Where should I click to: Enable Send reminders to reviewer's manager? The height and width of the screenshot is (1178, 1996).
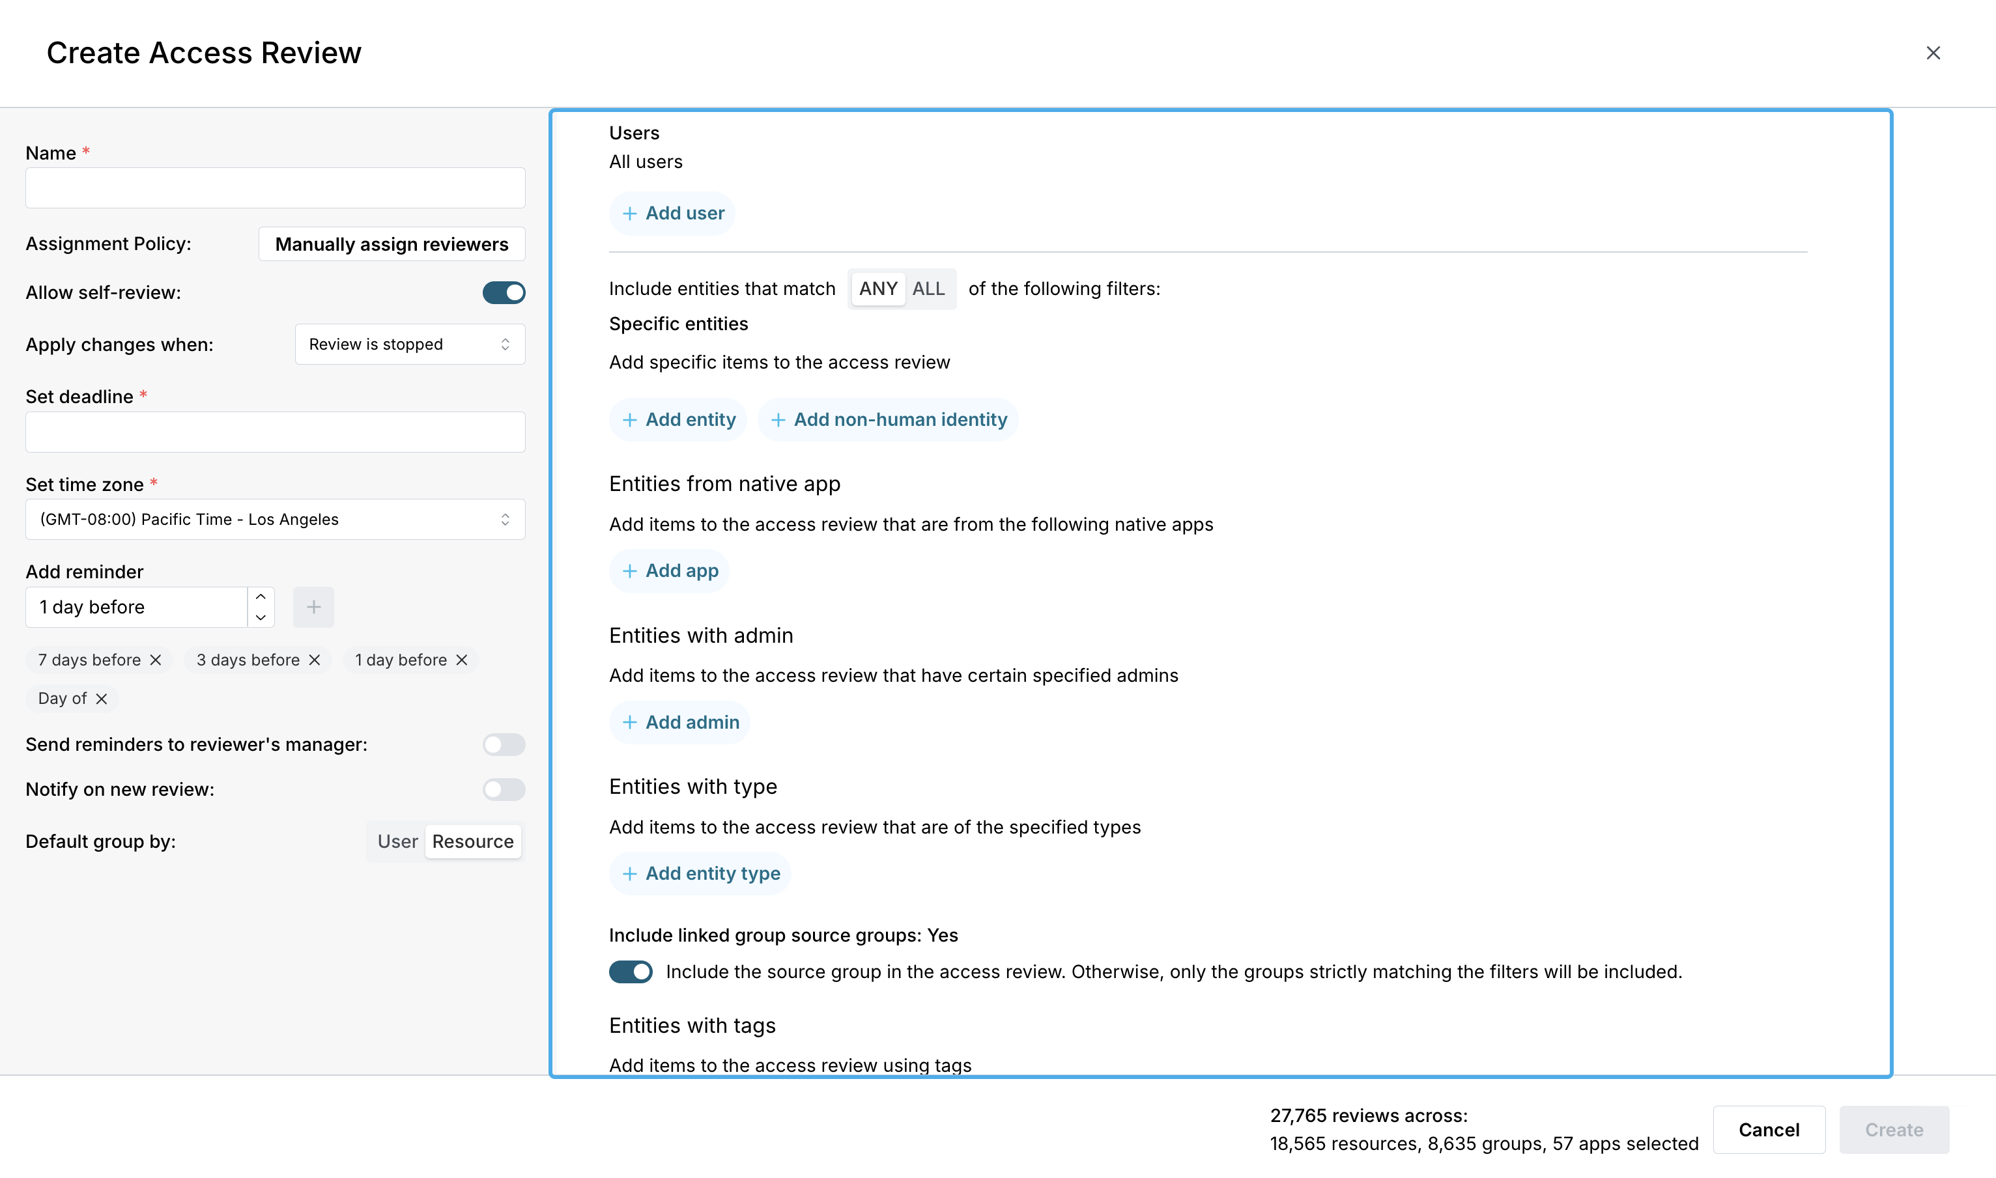click(504, 744)
